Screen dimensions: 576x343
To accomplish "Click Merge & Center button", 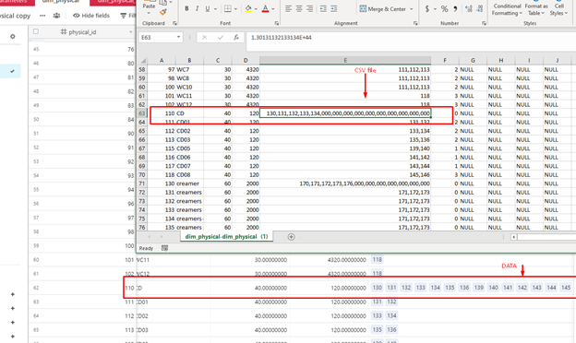I will 382,9.
